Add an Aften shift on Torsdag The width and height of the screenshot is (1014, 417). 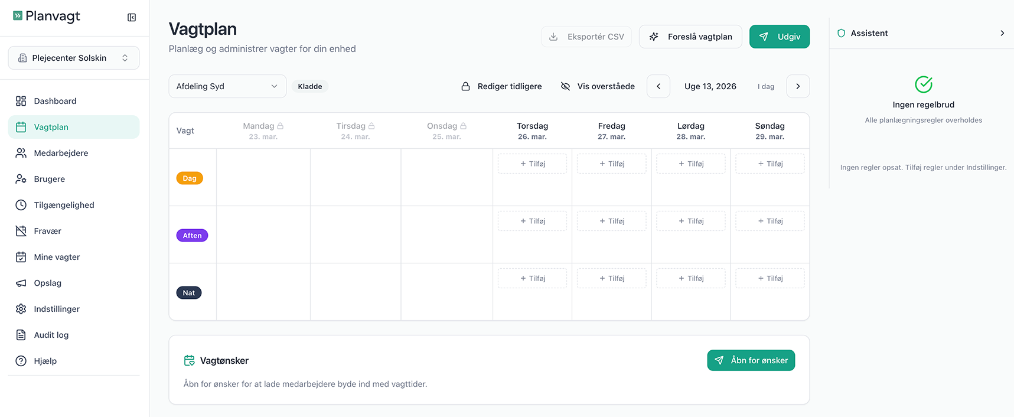point(532,221)
